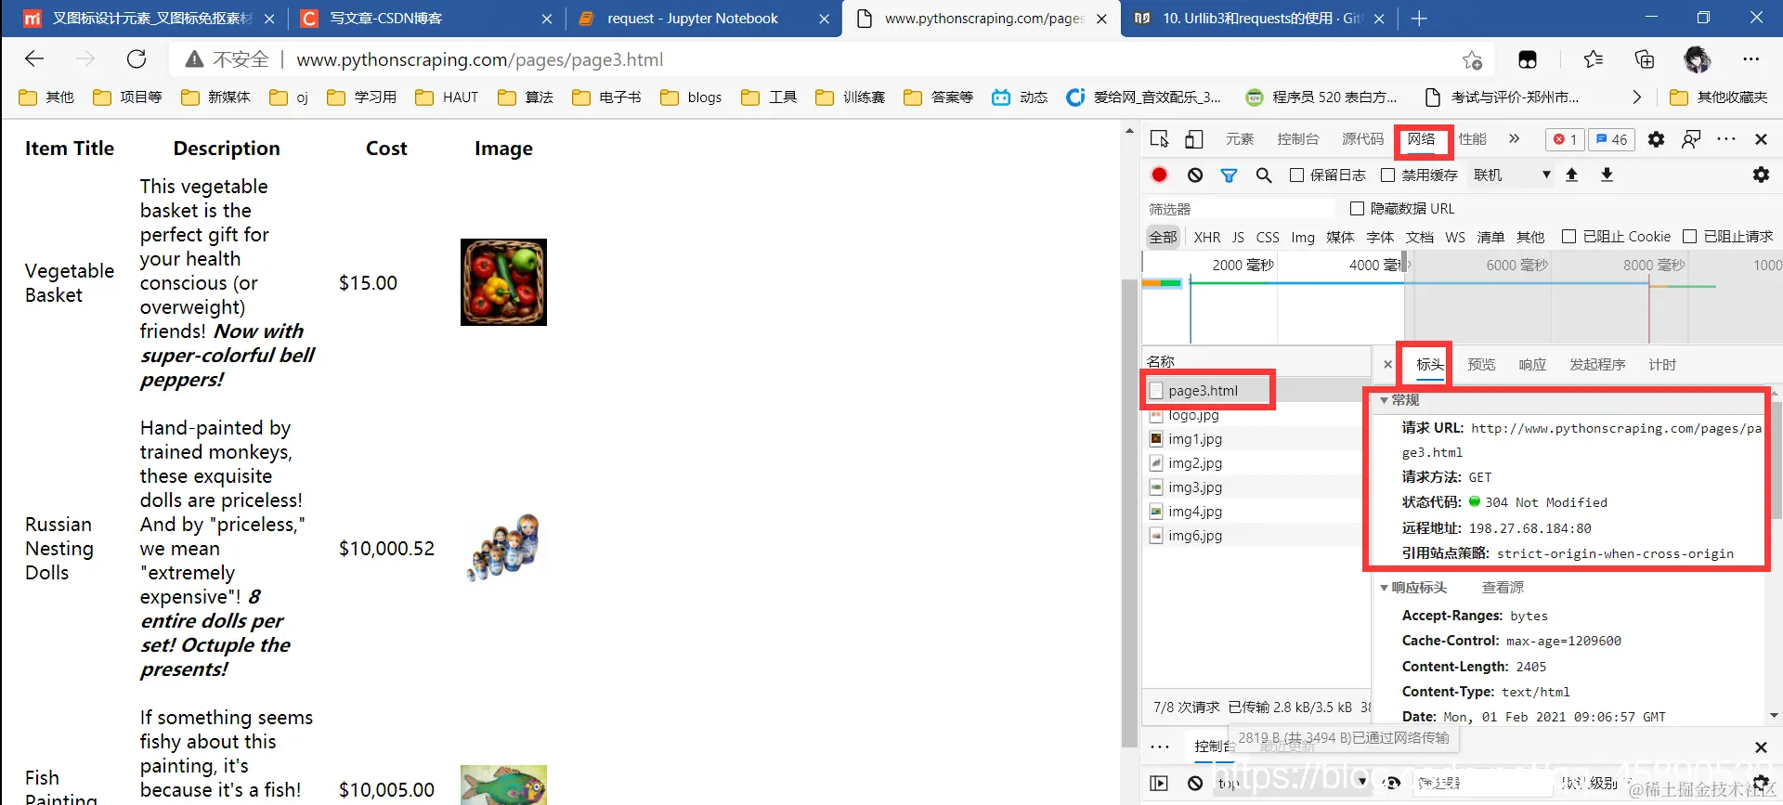Show more DevTools tabs chevron
The width and height of the screenshot is (1783, 805).
(1515, 139)
